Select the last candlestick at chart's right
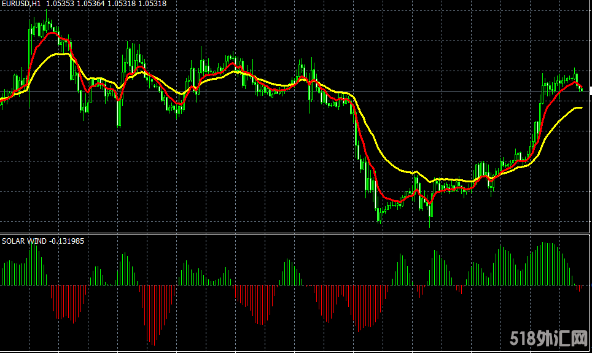The image size is (592, 353). pos(582,88)
